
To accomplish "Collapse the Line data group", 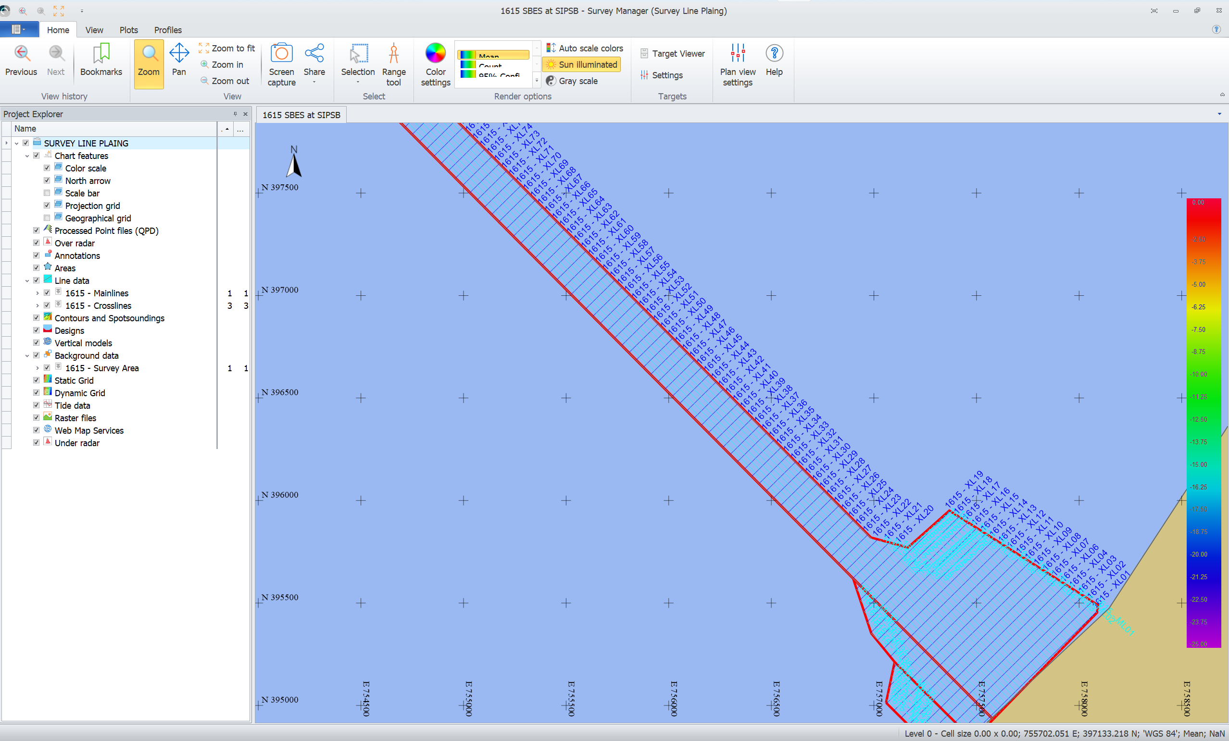I will pyautogui.click(x=27, y=280).
